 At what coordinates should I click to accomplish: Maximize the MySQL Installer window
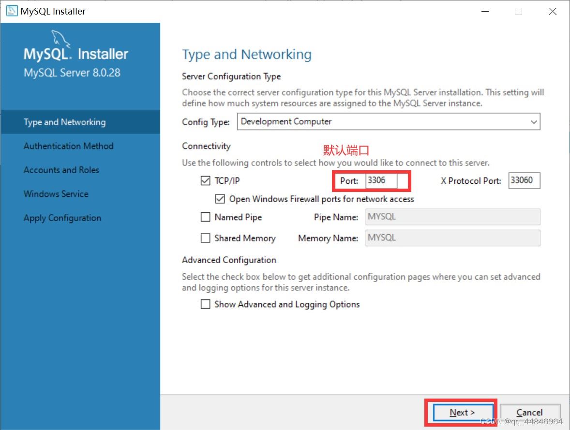coord(518,11)
